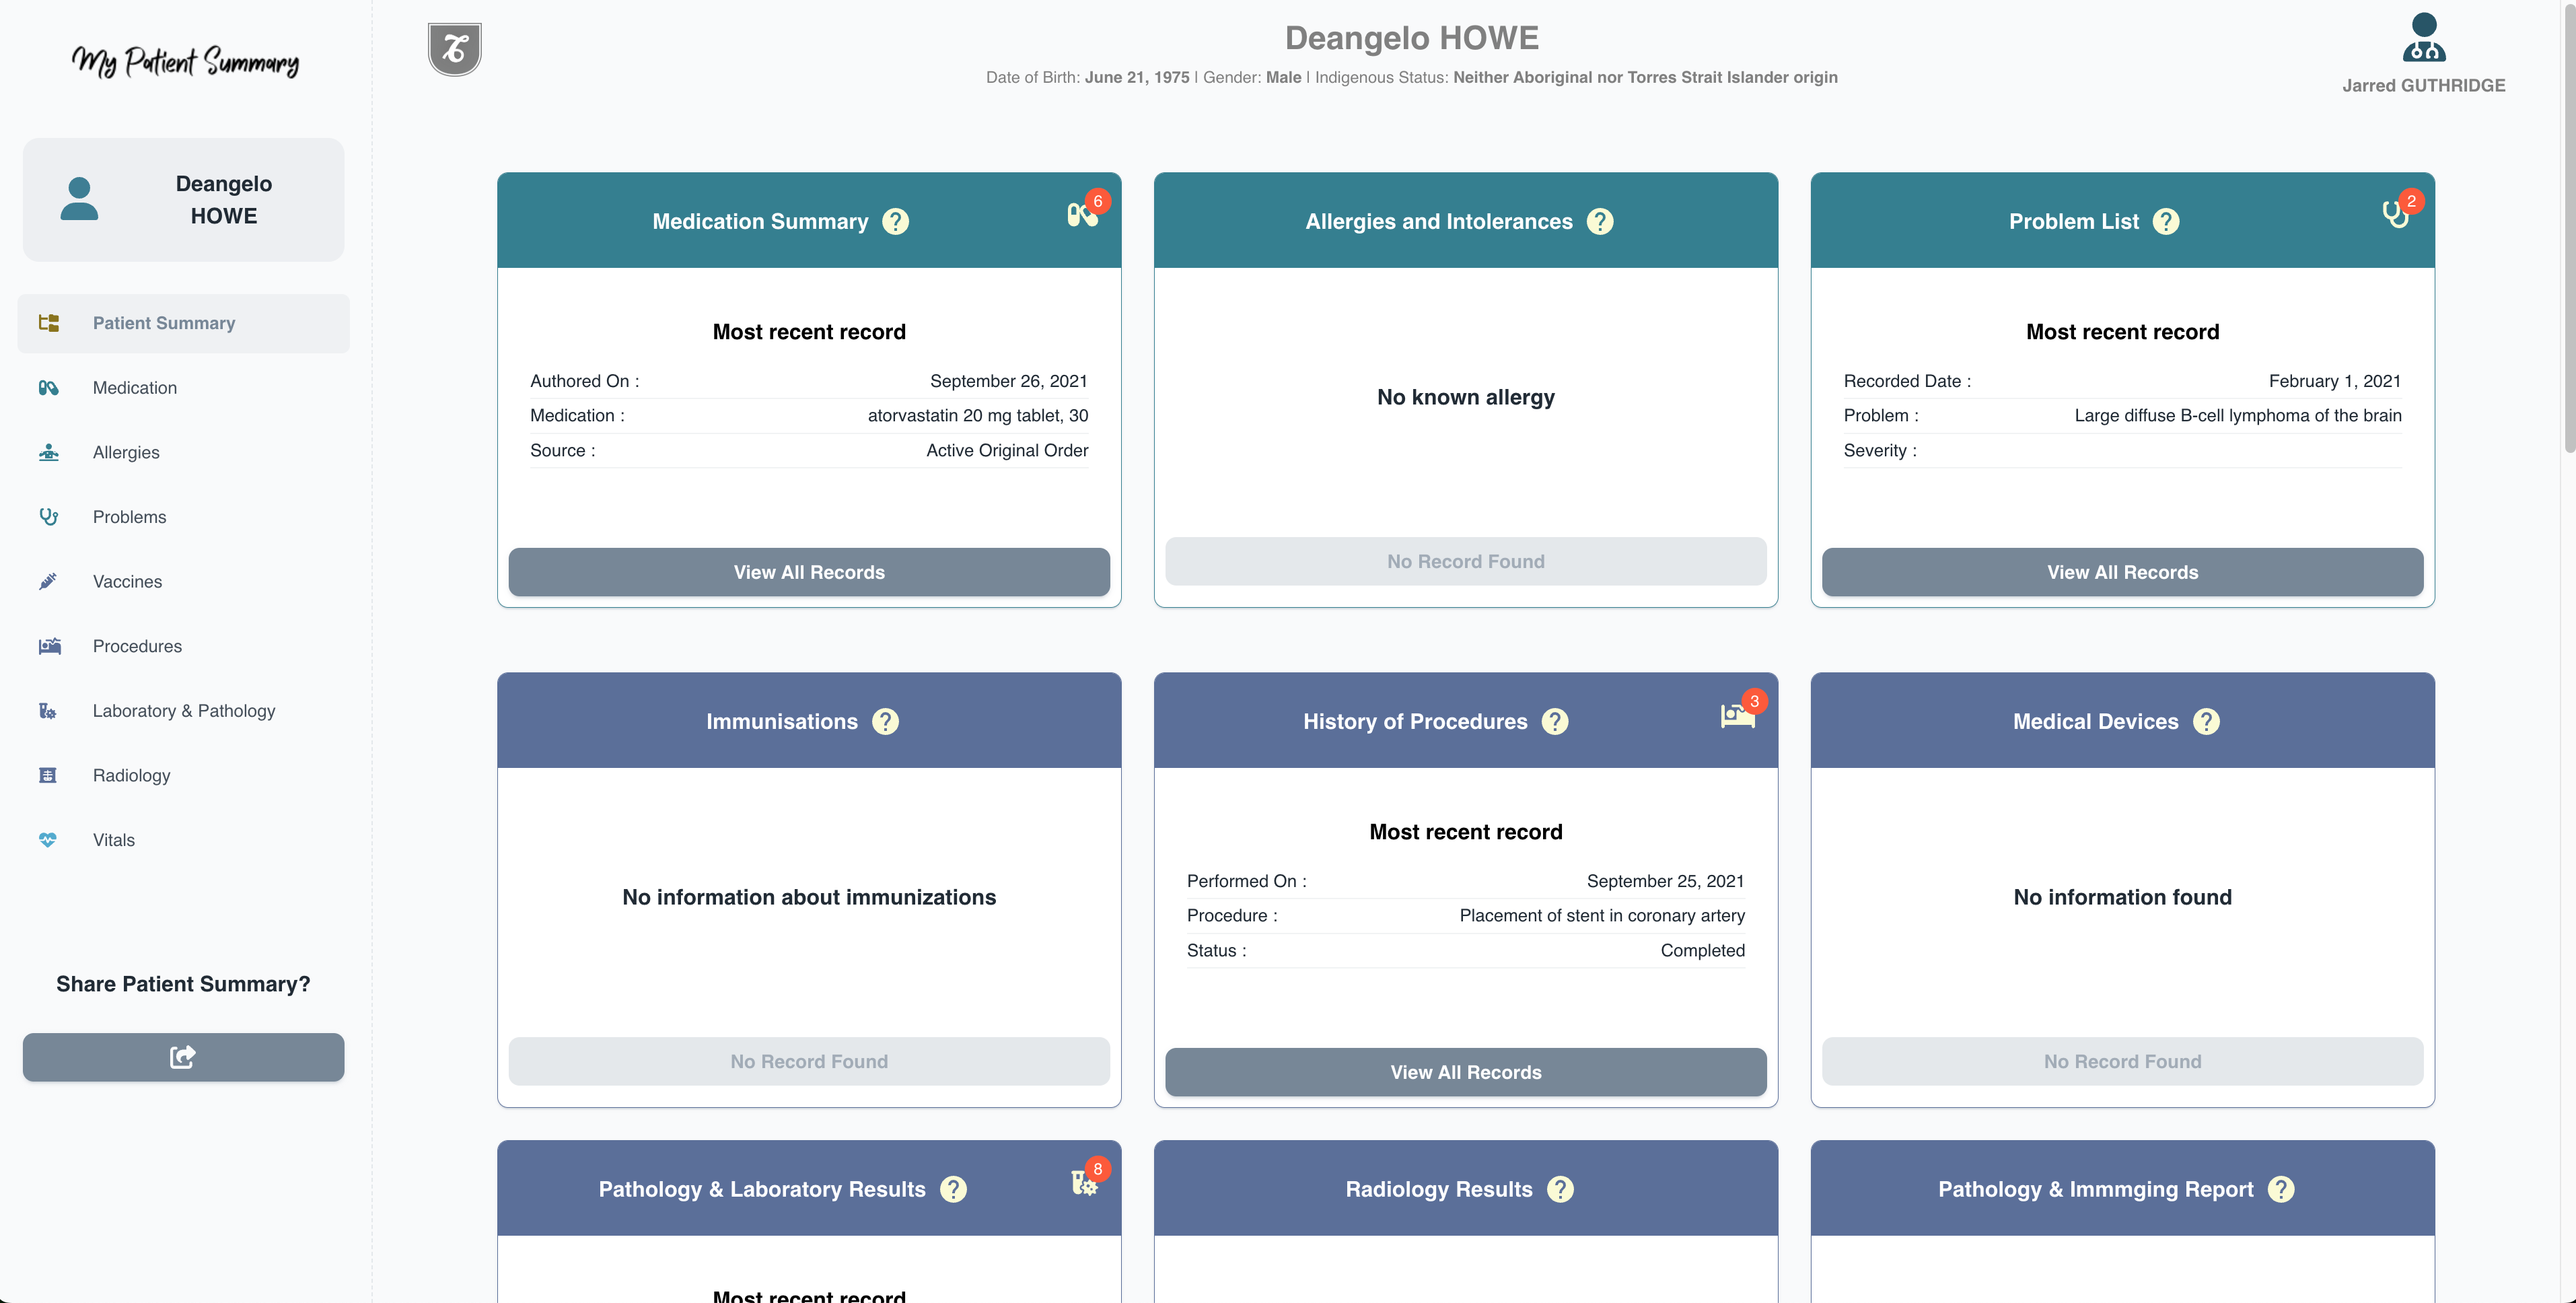Click the Medication Summary help question mark
The width and height of the screenshot is (2576, 1303).
pyautogui.click(x=895, y=222)
